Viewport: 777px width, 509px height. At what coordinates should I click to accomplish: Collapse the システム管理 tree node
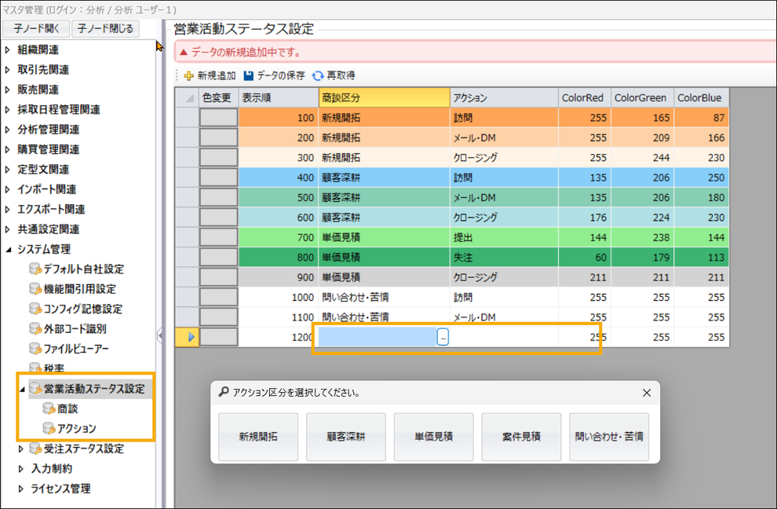8,250
